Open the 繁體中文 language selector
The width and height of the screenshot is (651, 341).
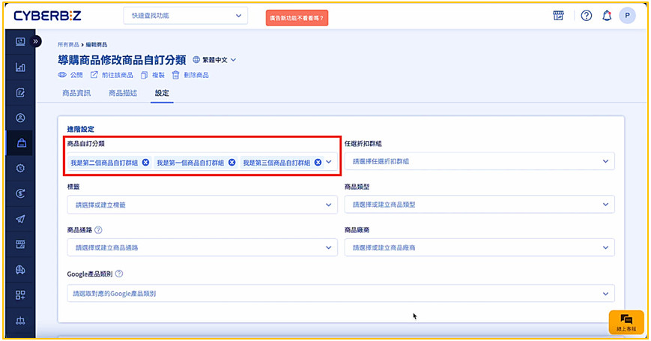[x=214, y=60]
